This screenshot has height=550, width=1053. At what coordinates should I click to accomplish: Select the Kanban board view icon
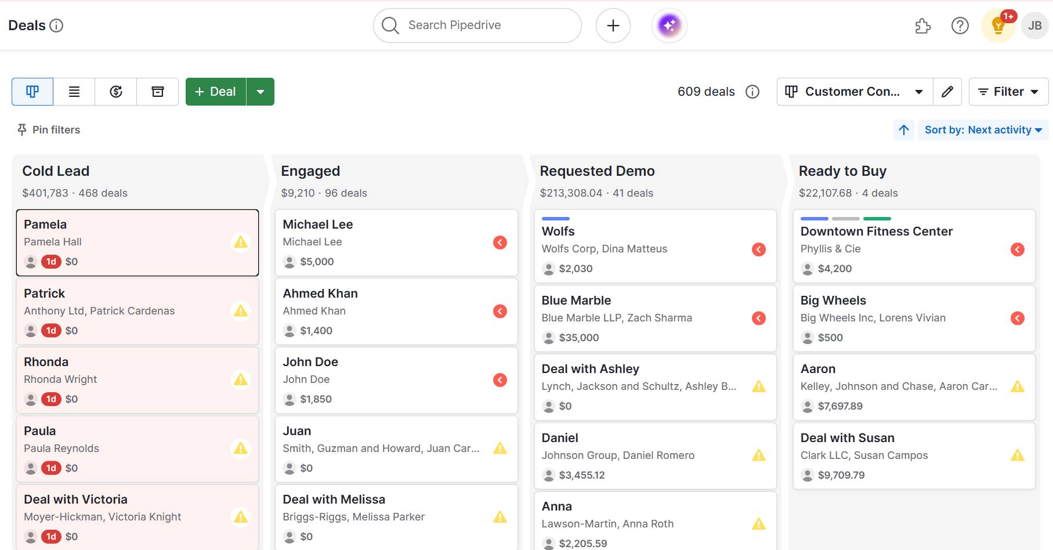(32, 91)
